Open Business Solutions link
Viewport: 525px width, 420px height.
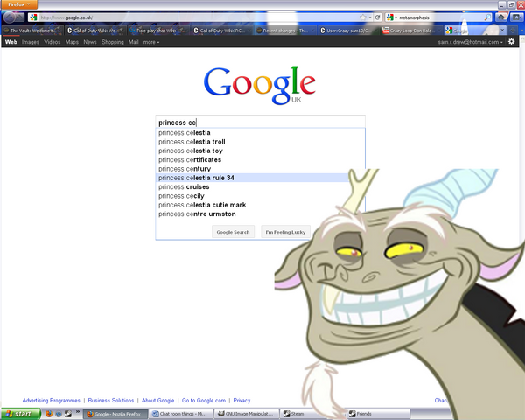(x=111, y=401)
